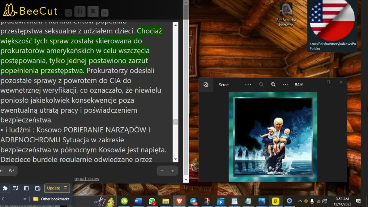Stop the narration playback
Screen dimensions: 368x207
pyautogui.click(x=93, y=11)
